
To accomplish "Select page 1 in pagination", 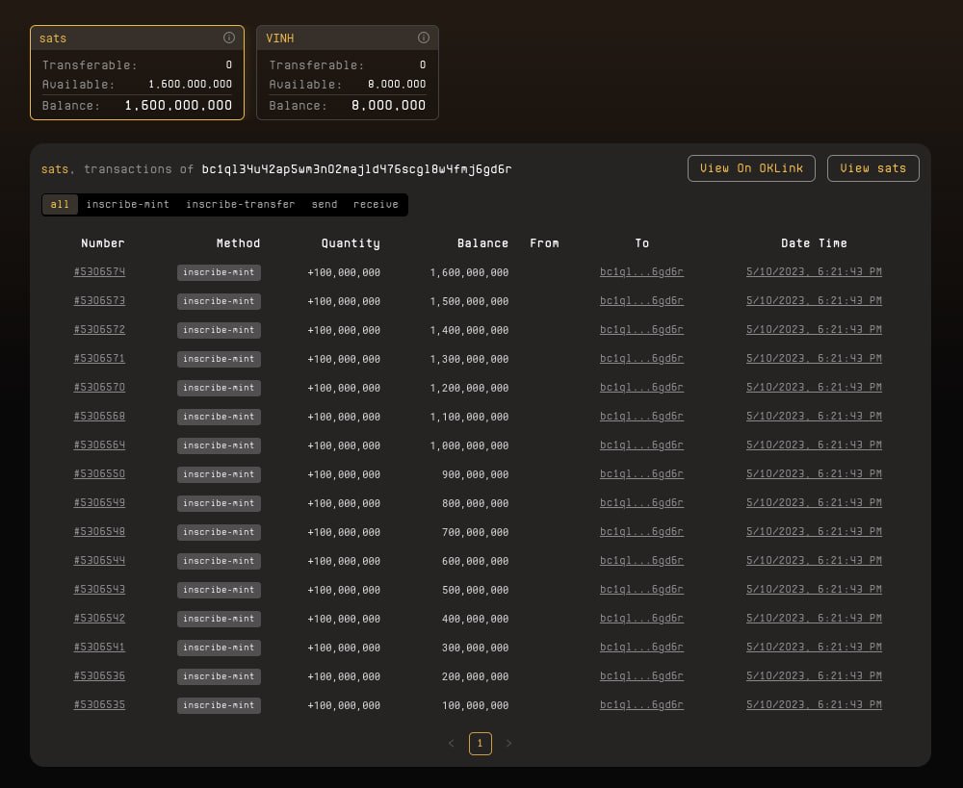I will pyautogui.click(x=481, y=743).
